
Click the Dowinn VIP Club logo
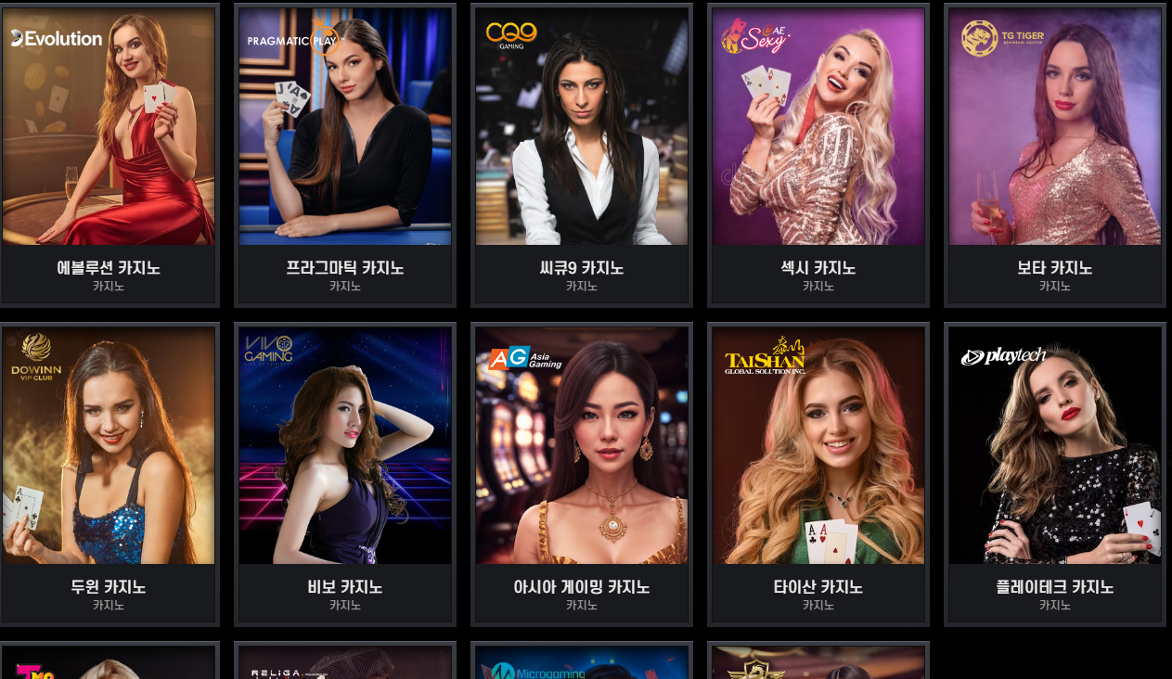pyautogui.click(x=36, y=357)
